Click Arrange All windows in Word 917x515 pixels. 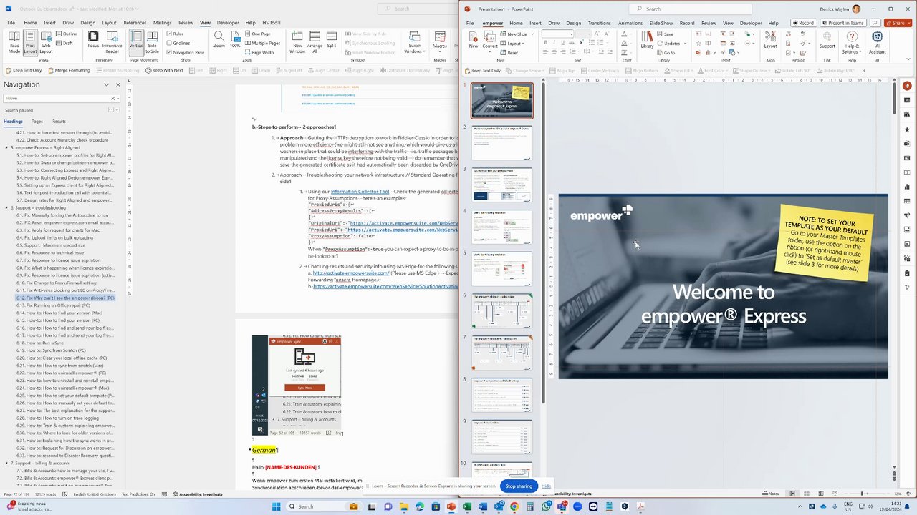[315, 42]
